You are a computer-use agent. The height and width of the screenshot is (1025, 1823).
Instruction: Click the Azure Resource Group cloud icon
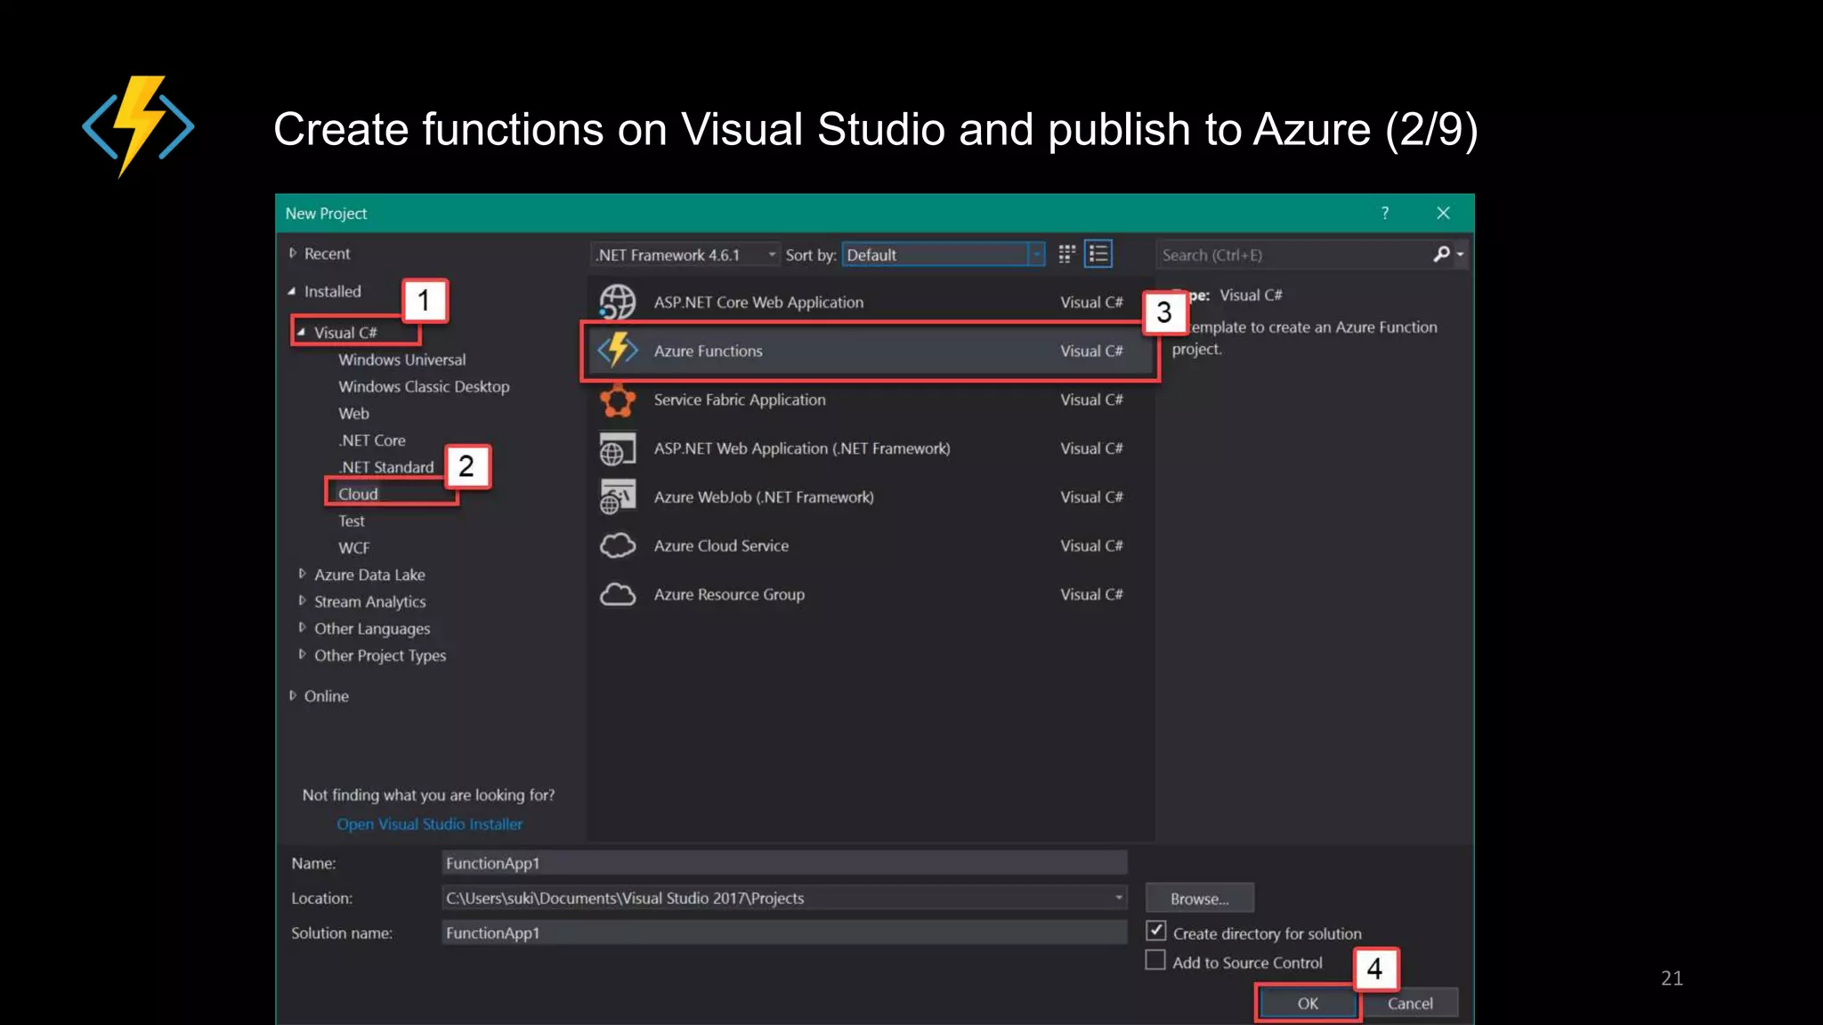[x=617, y=594]
